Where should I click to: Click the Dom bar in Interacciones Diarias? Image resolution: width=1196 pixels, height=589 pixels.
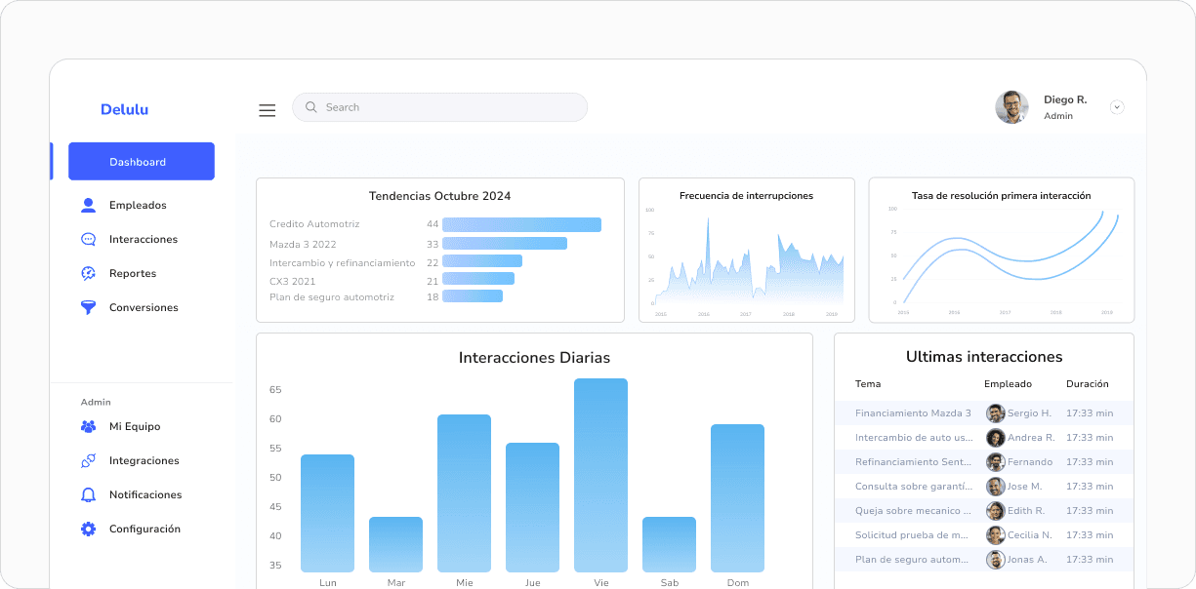click(x=737, y=498)
